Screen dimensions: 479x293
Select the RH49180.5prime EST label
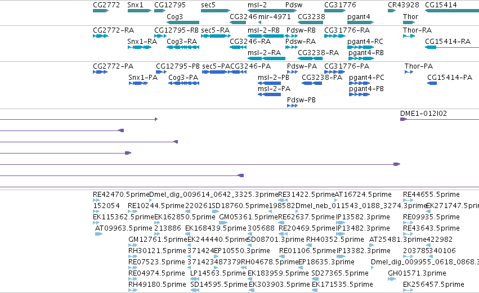click(157, 284)
